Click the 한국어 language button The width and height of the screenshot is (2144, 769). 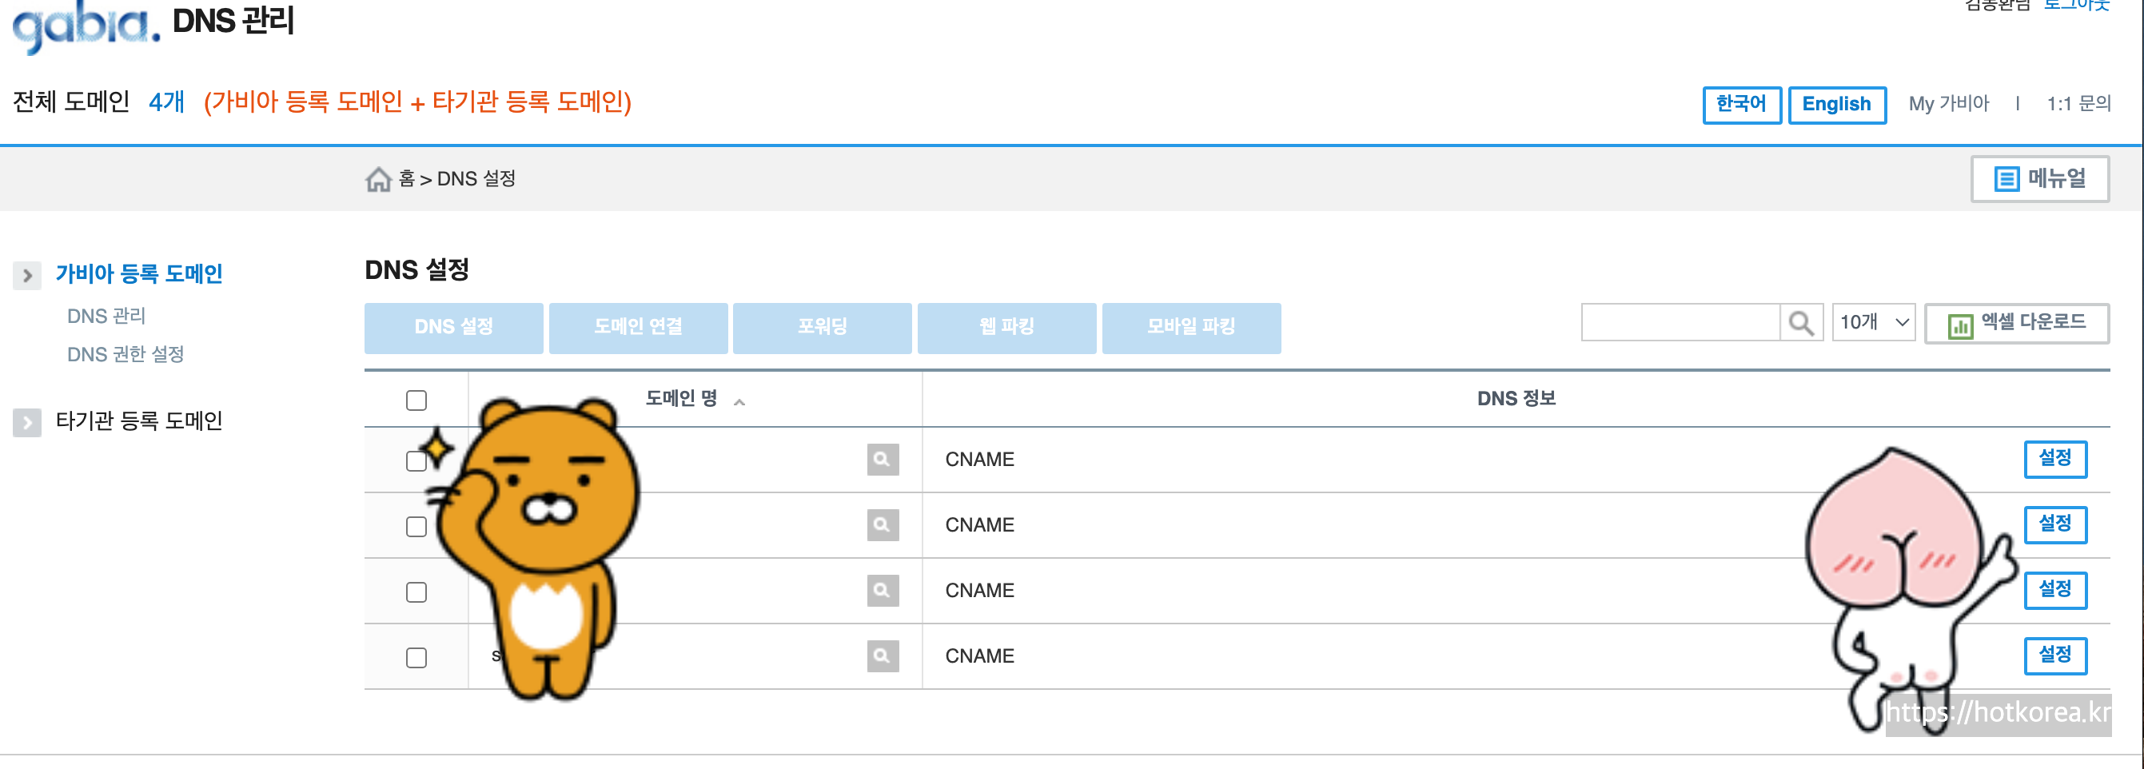[x=1742, y=105]
